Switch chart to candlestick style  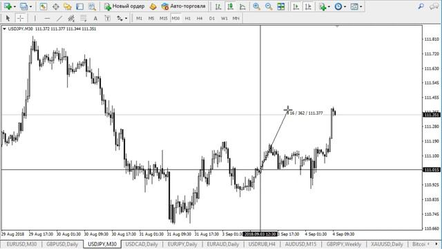click(x=230, y=6)
